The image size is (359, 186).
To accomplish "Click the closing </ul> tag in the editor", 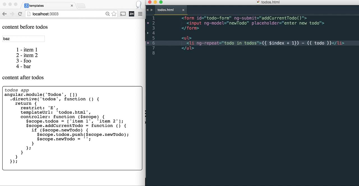I will (188, 48).
